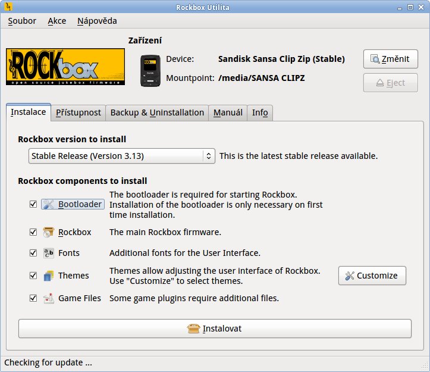
Task: Disable the Game Files checkbox
Action: point(33,298)
